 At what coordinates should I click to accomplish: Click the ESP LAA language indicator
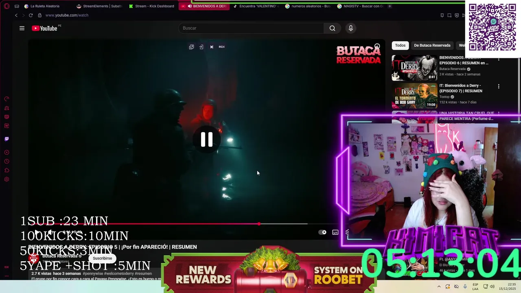475,286
